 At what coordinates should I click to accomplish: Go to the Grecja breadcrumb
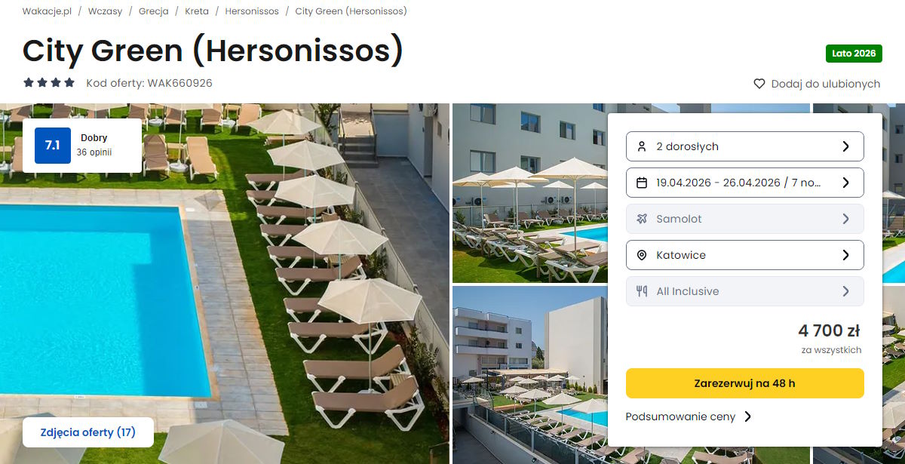(154, 11)
